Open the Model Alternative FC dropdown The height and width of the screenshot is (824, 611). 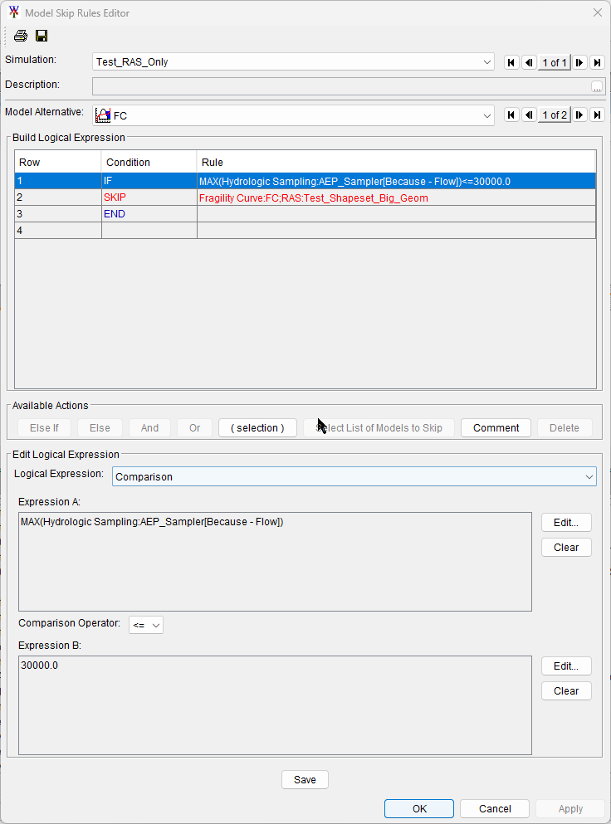coord(487,116)
